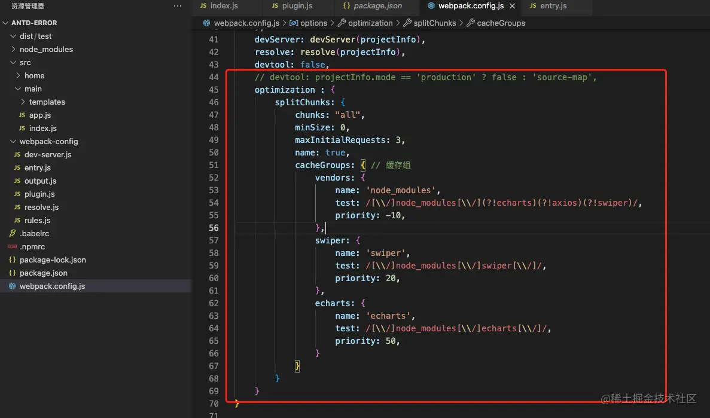710x418 pixels.
Task: Select webpack.config.js in the explorer
Action: coord(52,286)
